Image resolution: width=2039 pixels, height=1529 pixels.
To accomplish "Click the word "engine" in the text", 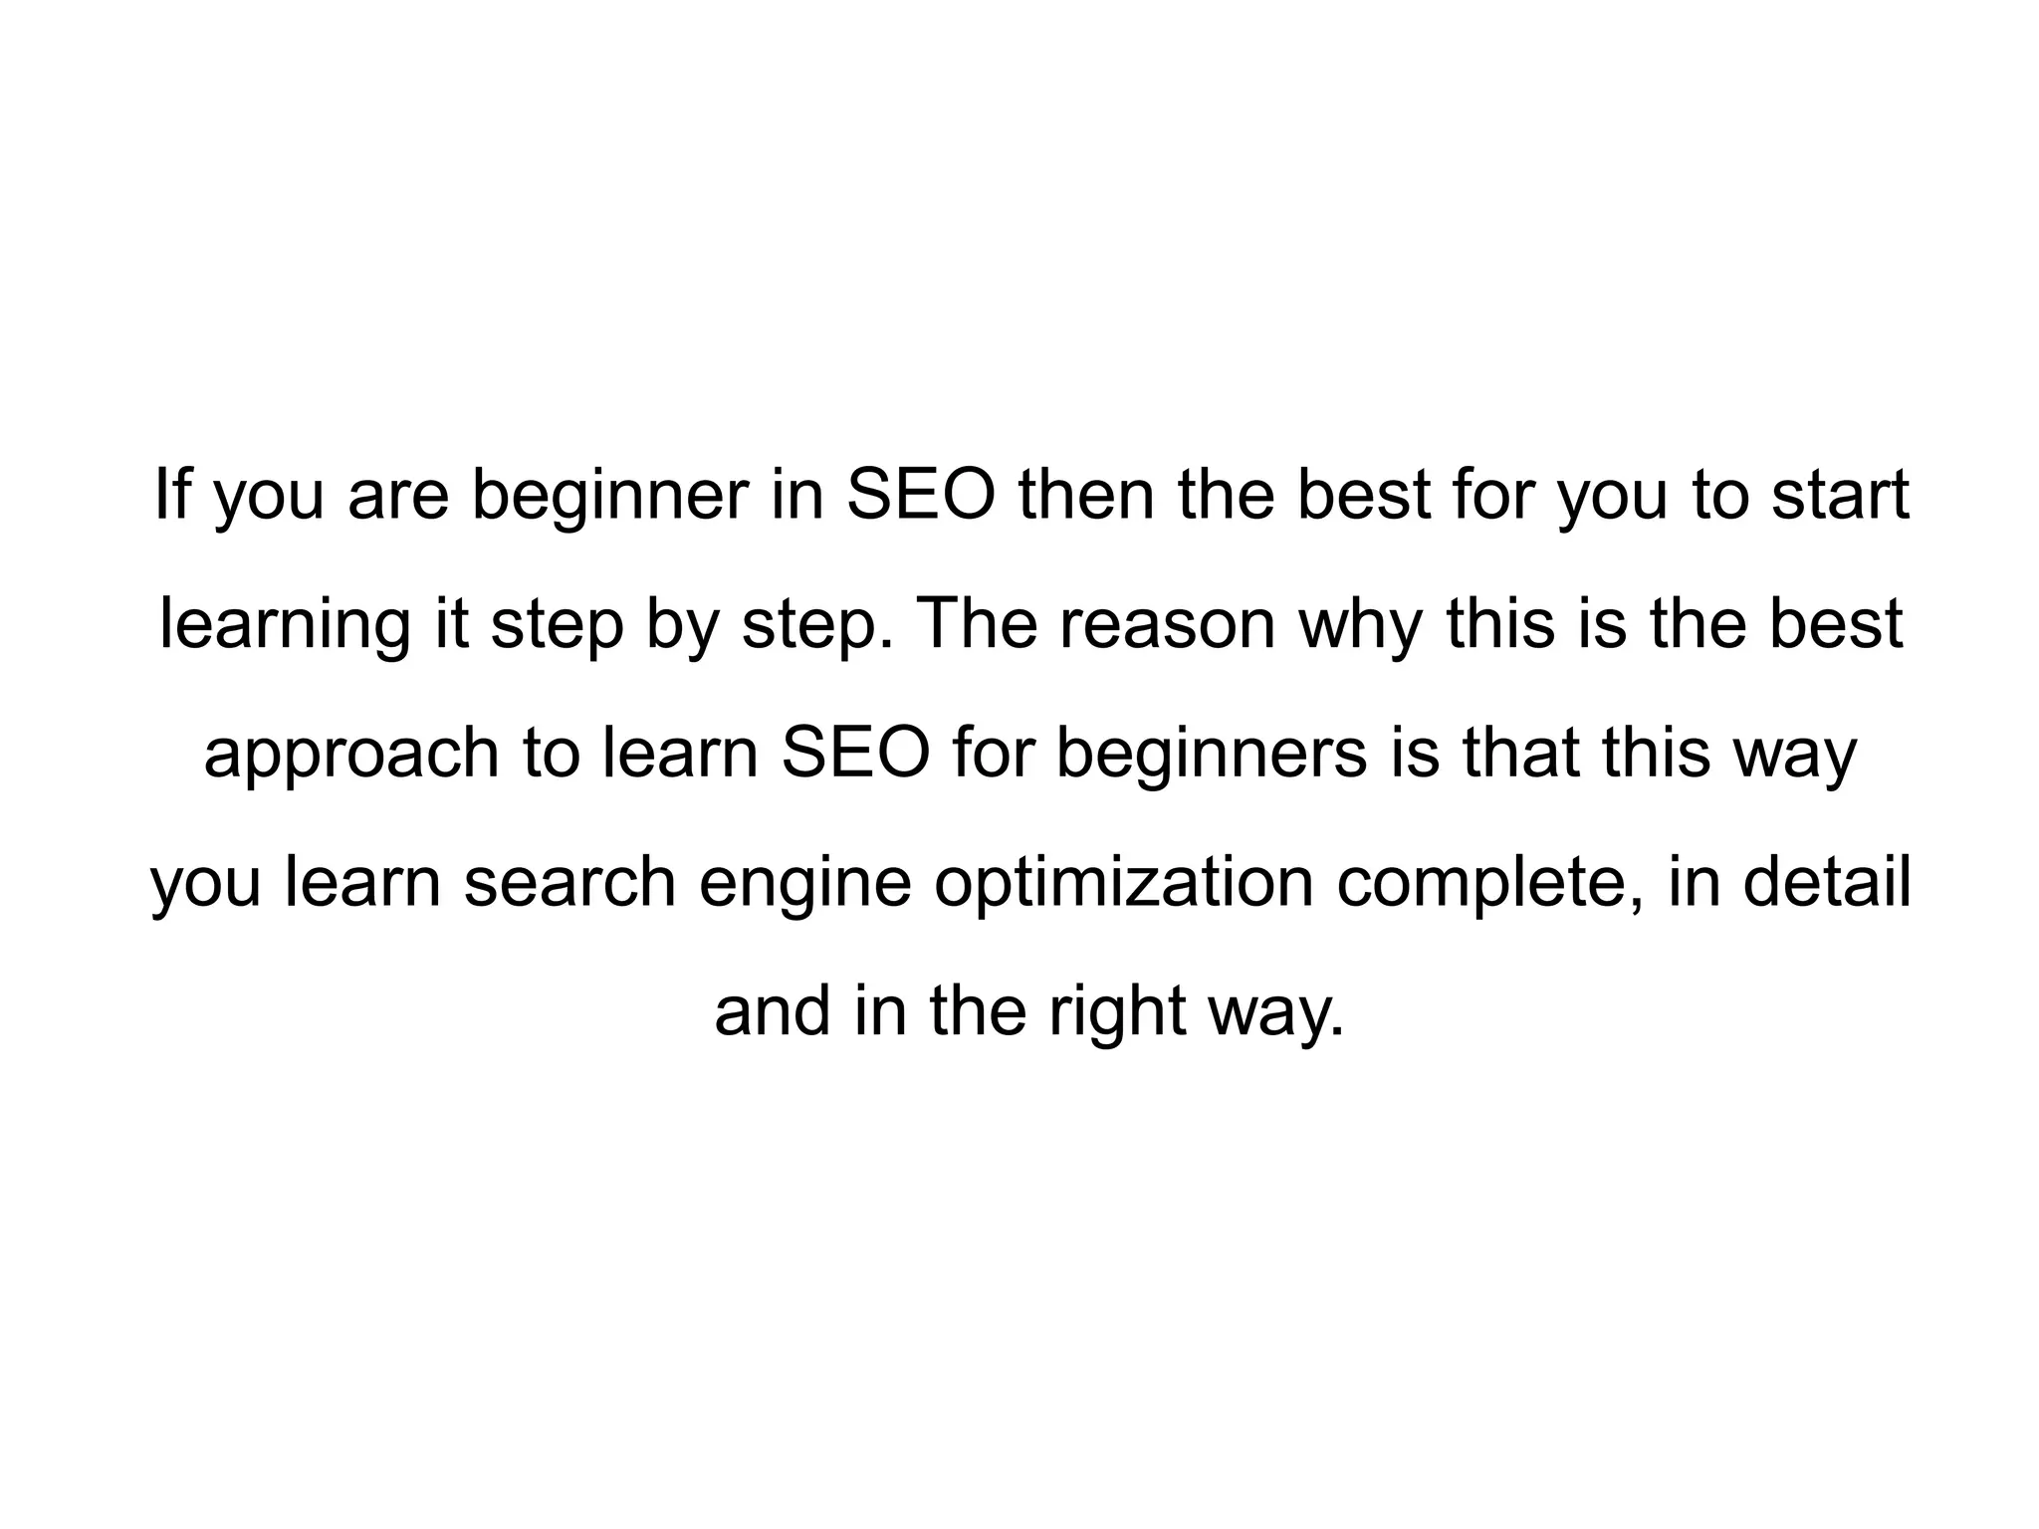I will [x=804, y=882].
